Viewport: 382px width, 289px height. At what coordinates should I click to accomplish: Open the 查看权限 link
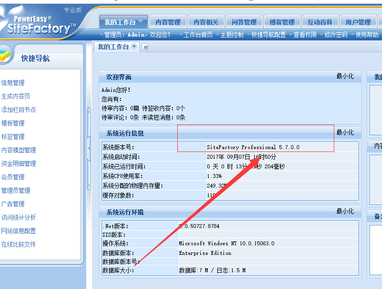(305, 35)
